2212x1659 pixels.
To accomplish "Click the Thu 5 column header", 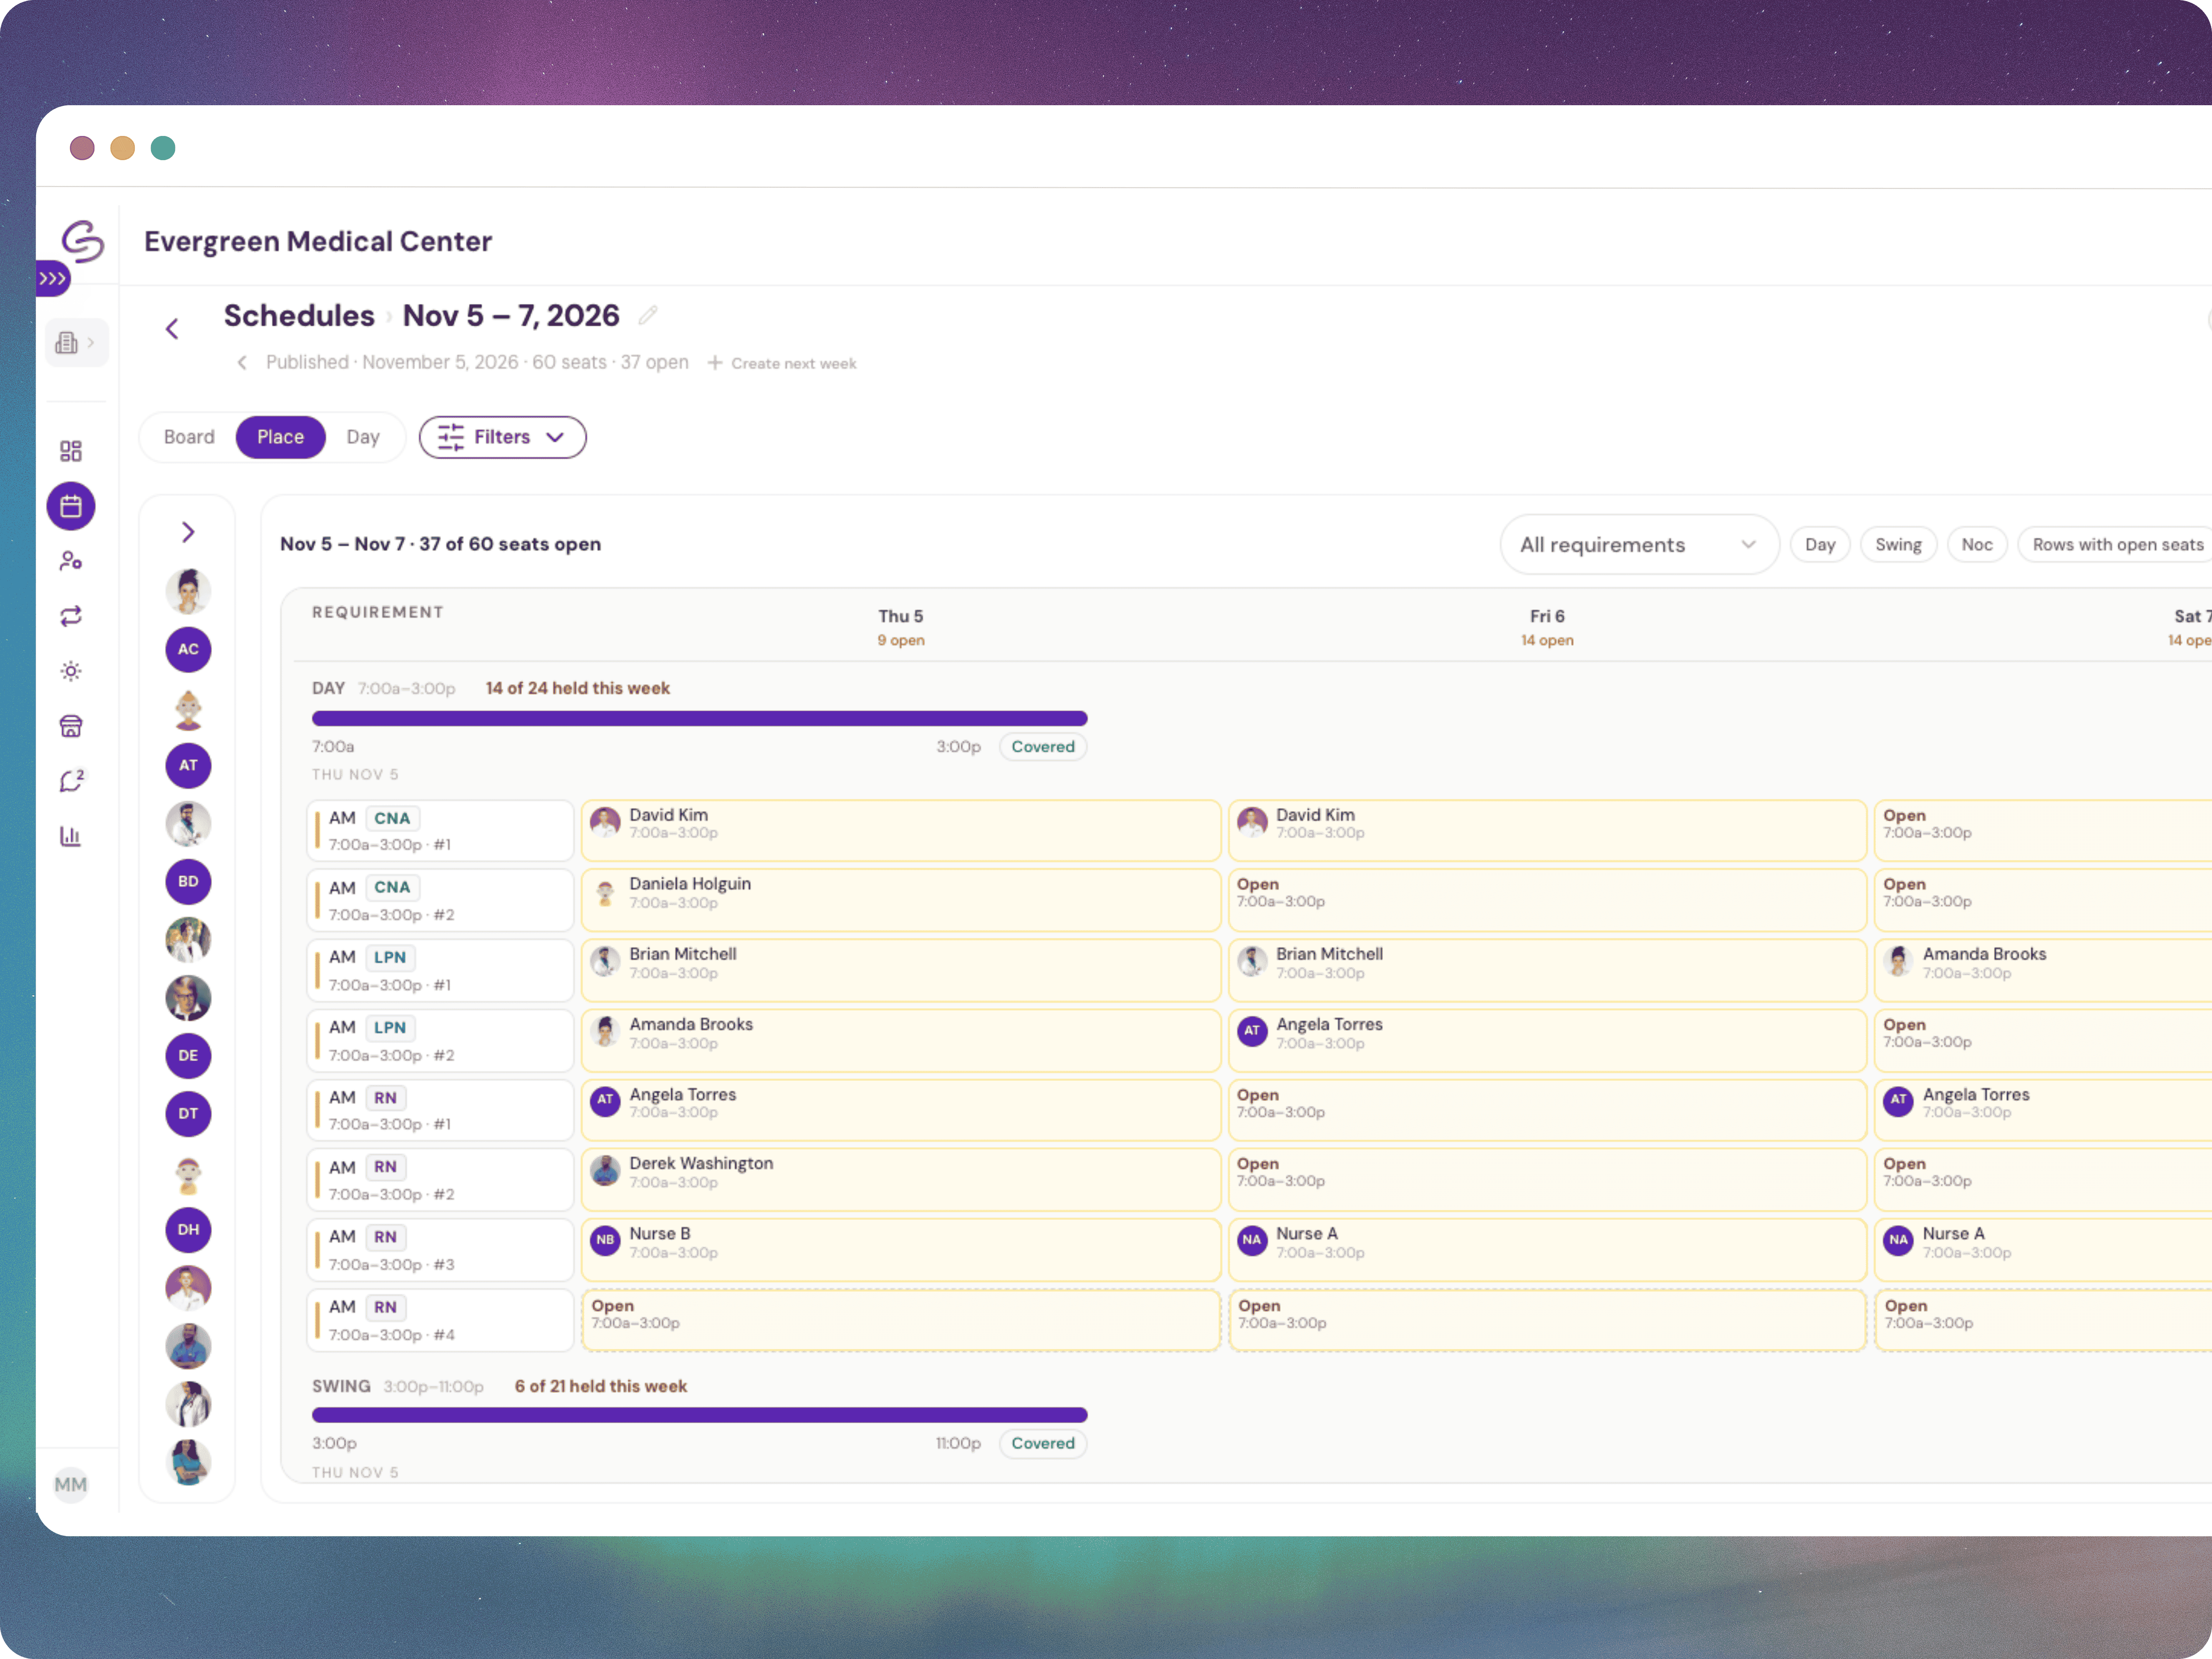I will [x=901, y=627].
